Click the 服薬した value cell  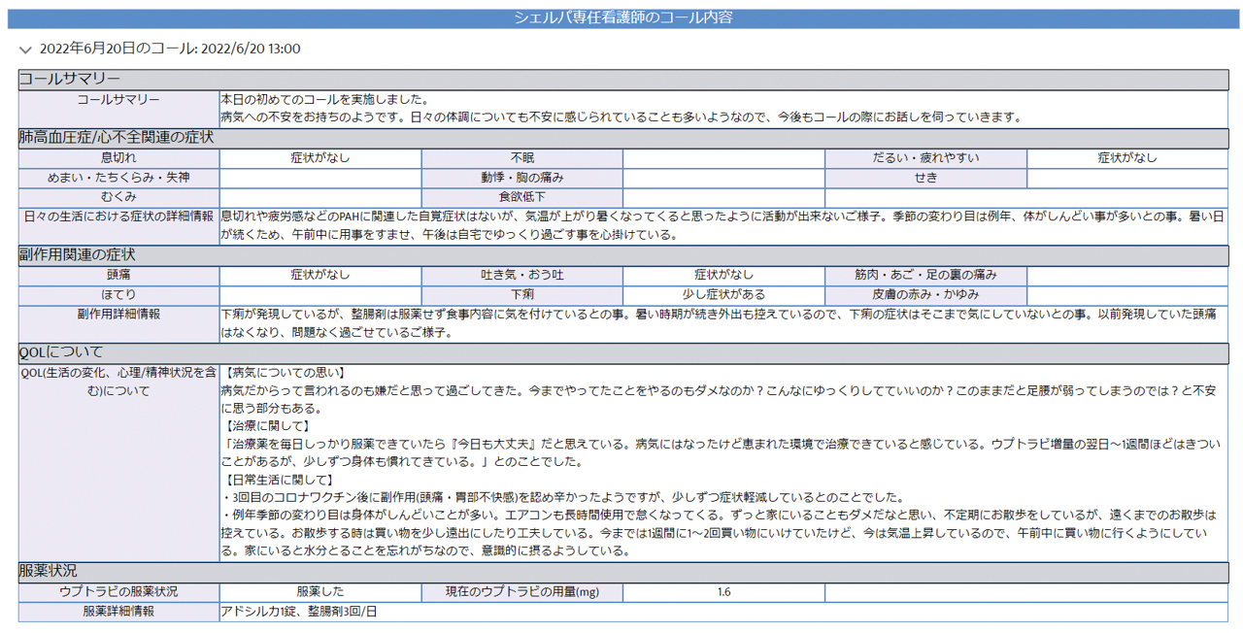pos(320,591)
